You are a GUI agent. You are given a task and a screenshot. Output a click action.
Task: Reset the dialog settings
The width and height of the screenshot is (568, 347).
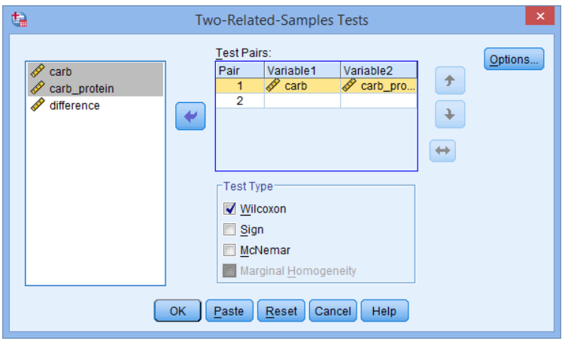281,311
